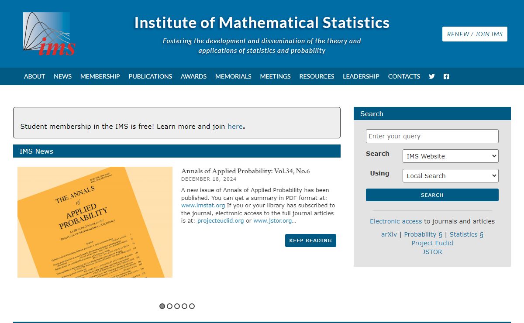This screenshot has width=524, height=323.
Task: Click the Enter your query search field
Action: tap(432, 136)
